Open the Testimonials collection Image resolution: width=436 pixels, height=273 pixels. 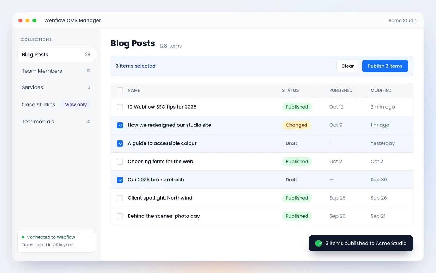click(56, 122)
